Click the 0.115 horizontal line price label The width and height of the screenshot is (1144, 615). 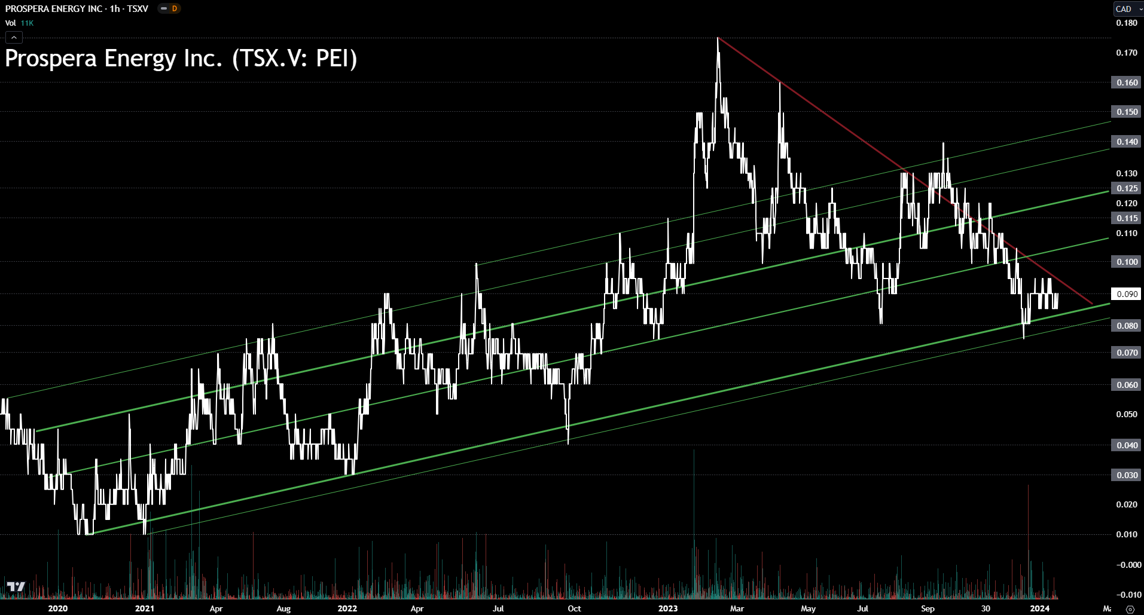click(1127, 218)
